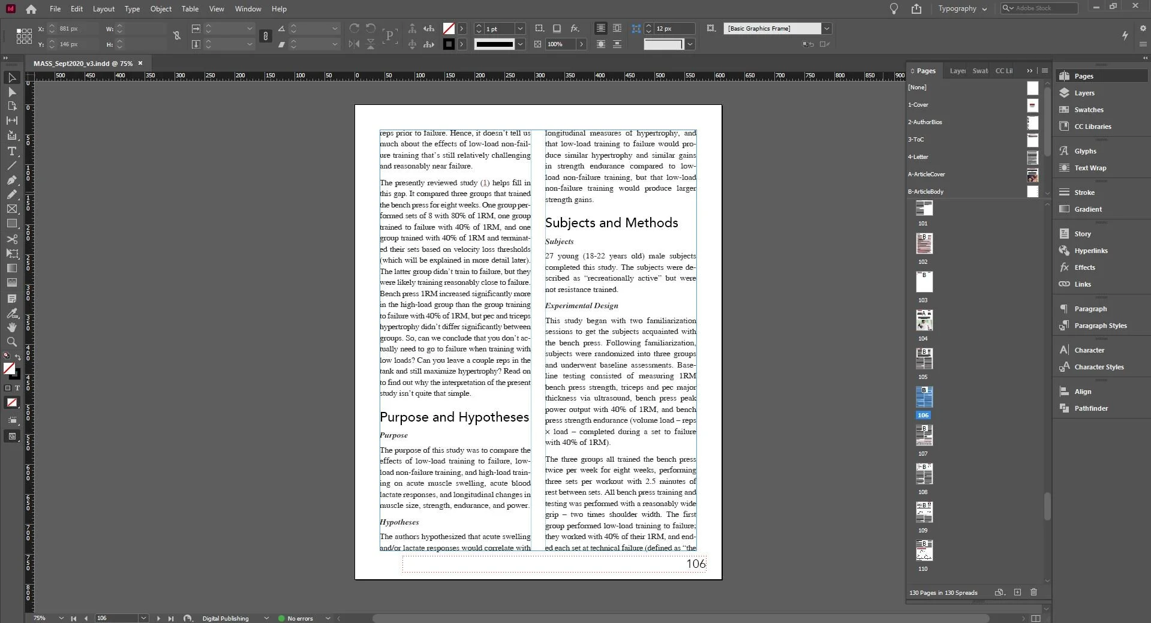Expand the Basic Graphics Frame style dropdown
Image resolution: width=1151 pixels, height=623 pixels.
pyautogui.click(x=827, y=28)
